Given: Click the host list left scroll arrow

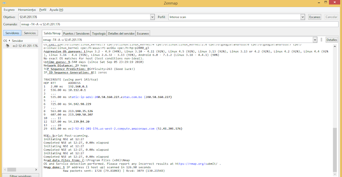Looking at the screenshot, I should (5, 169).
